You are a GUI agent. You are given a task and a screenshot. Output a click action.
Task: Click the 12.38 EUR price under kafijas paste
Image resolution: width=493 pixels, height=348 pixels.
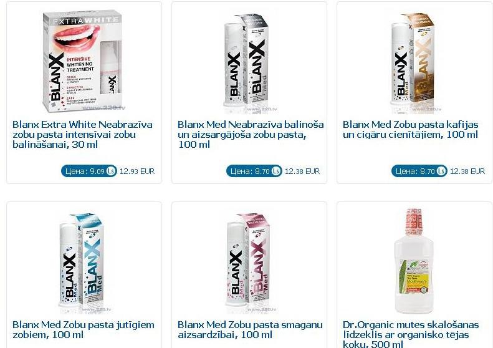tap(467, 171)
